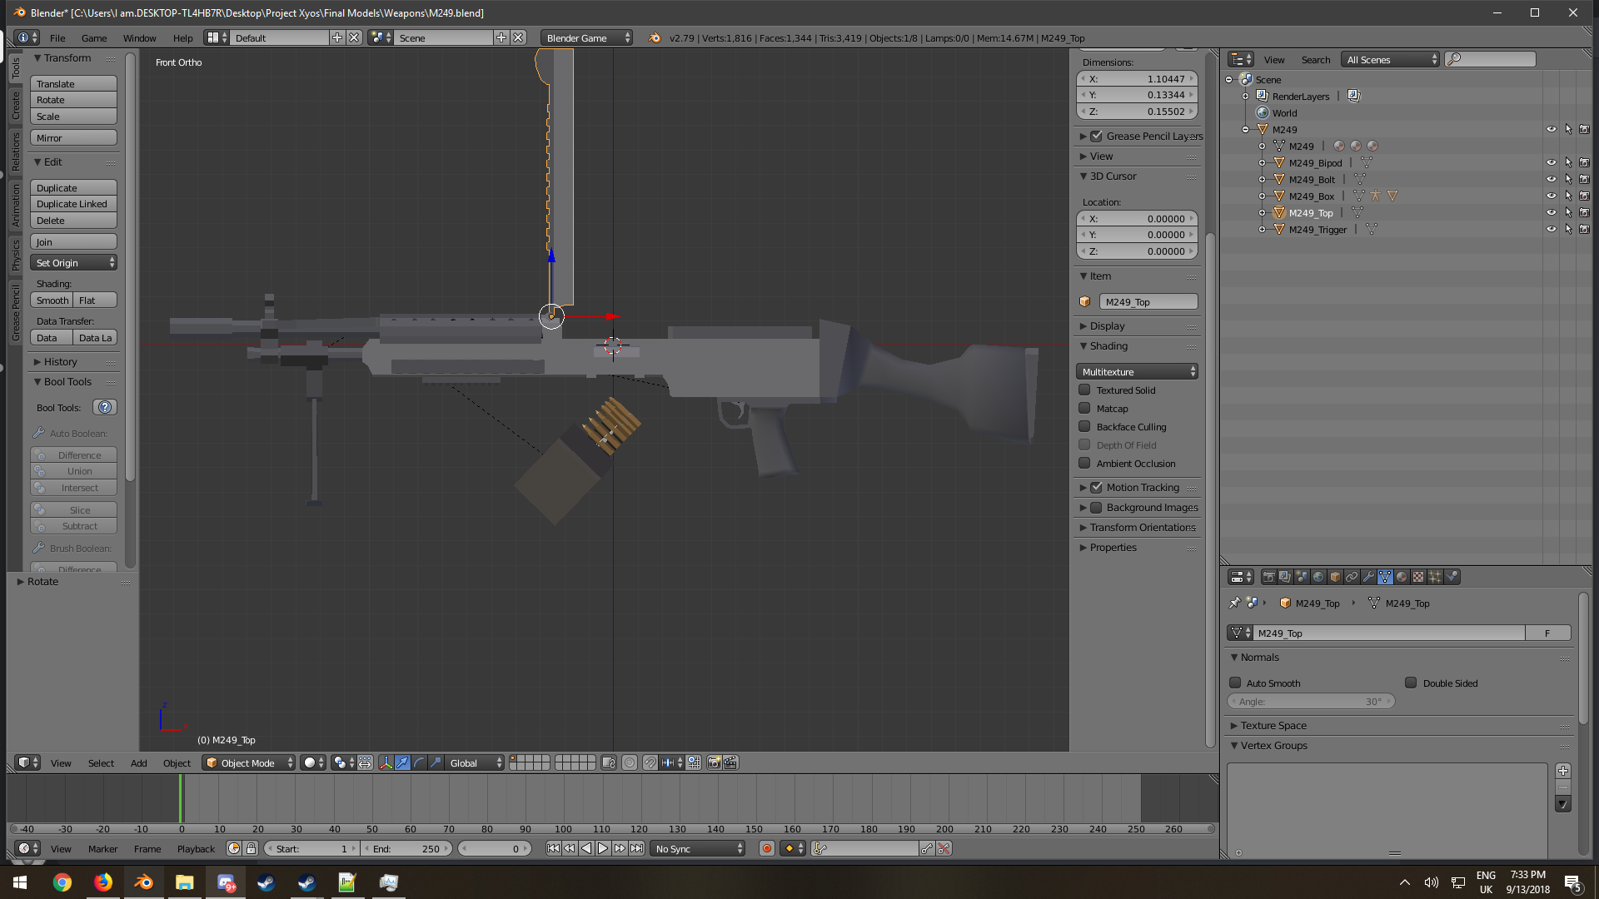Open the World properties tab (globe icon)
1599x899 pixels.
1318,577
